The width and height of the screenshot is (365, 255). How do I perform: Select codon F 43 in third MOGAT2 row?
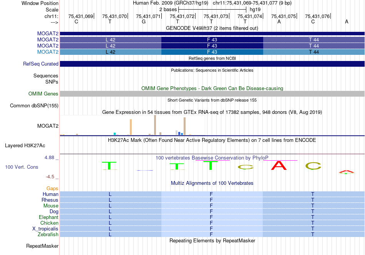click(212, 46)
